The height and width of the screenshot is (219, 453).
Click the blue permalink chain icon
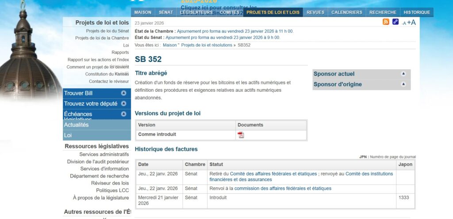coord(395,22)
